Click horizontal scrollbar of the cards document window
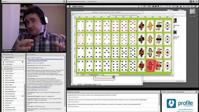Screen dimensions: 199x112 click(145, 75)
